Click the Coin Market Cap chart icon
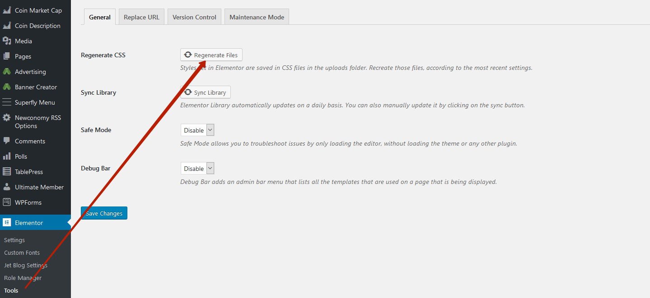 tap(7, 10)
